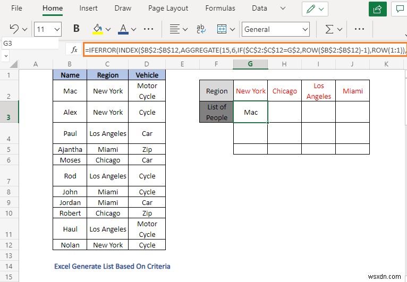Open the Editing mode pencil button
Screen dimensions: 407x282
click(x=315, y=9)
